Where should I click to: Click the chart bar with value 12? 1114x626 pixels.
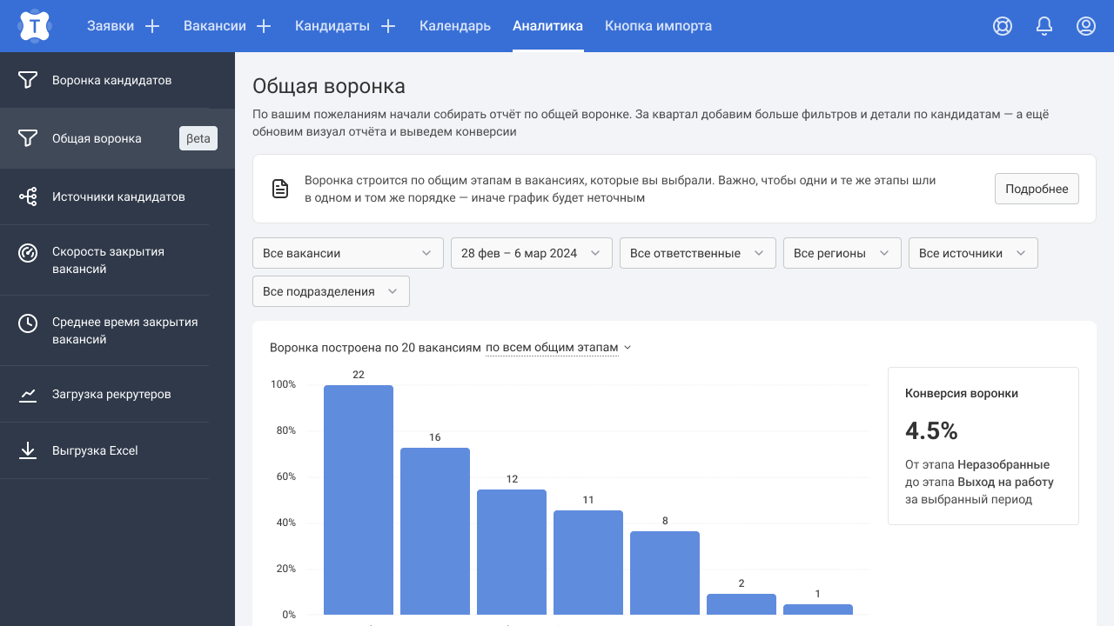[x=512, y=552]
